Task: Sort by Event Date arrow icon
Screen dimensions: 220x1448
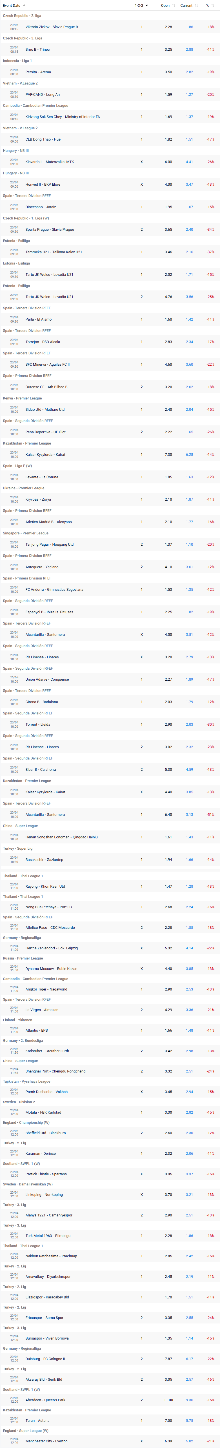Action: click(x=24, y=6)
